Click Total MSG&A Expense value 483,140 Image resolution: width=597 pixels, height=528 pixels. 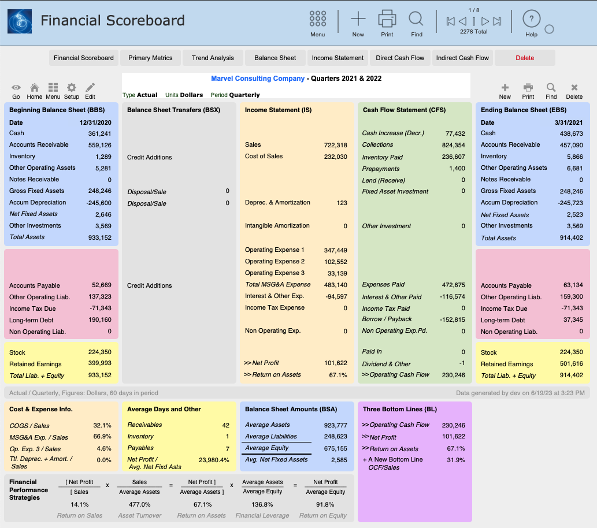(x=335, y=285)
